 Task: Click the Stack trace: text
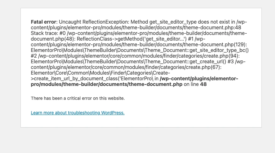[44, 33]
